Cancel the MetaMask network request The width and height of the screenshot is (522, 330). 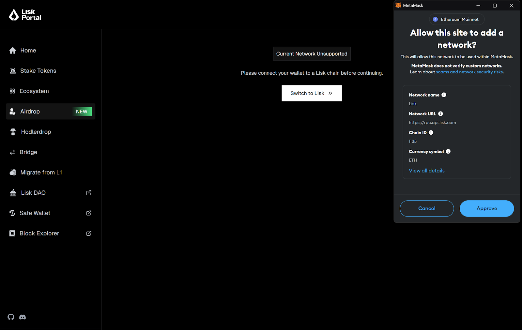(426, 208)
